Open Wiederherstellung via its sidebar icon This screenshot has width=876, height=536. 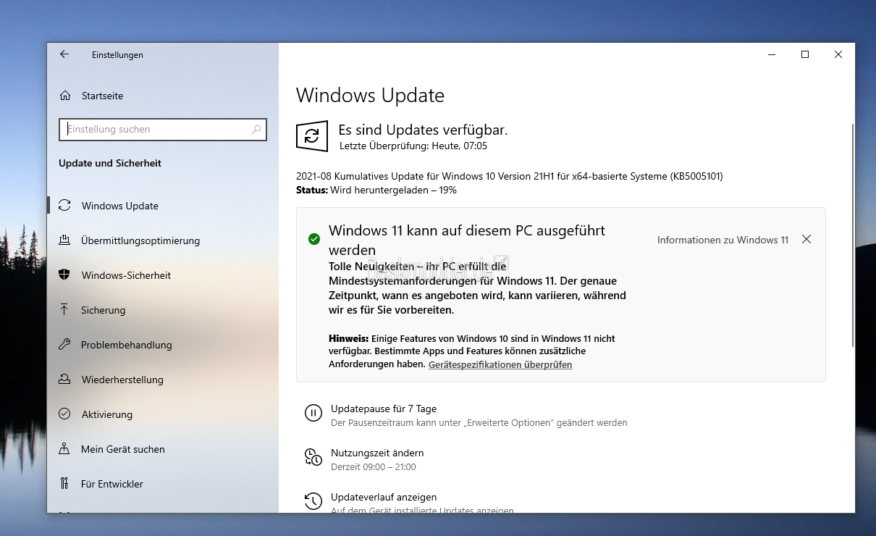tap(64, 380)
